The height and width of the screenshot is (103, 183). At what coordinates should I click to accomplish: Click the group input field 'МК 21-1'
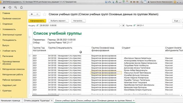(160, 25)
